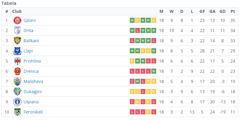Click the Feronikeli club logo
The image size is (241, 121).
(17, 112)
